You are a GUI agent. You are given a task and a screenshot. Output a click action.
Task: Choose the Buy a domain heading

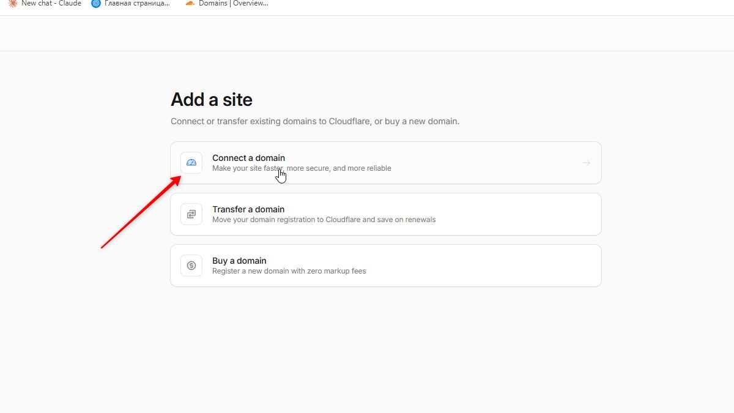[239, 261]
